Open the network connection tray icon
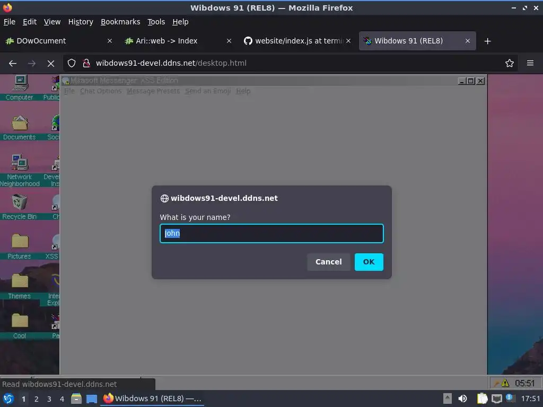 pos(496,399)
